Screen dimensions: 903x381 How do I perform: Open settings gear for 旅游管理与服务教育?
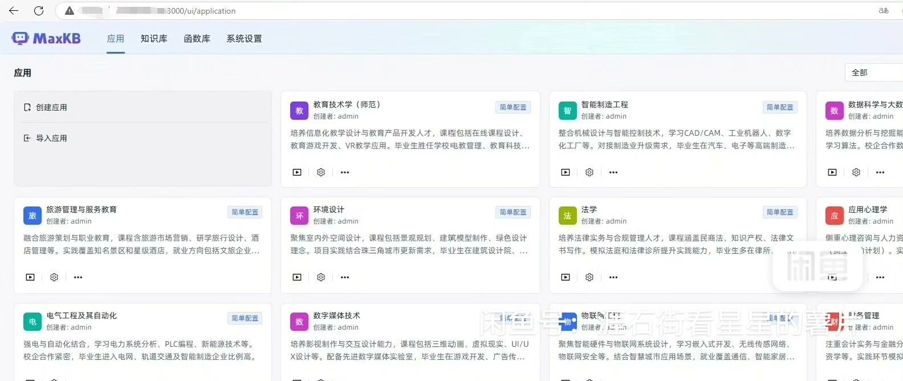(x=54, y=277)
